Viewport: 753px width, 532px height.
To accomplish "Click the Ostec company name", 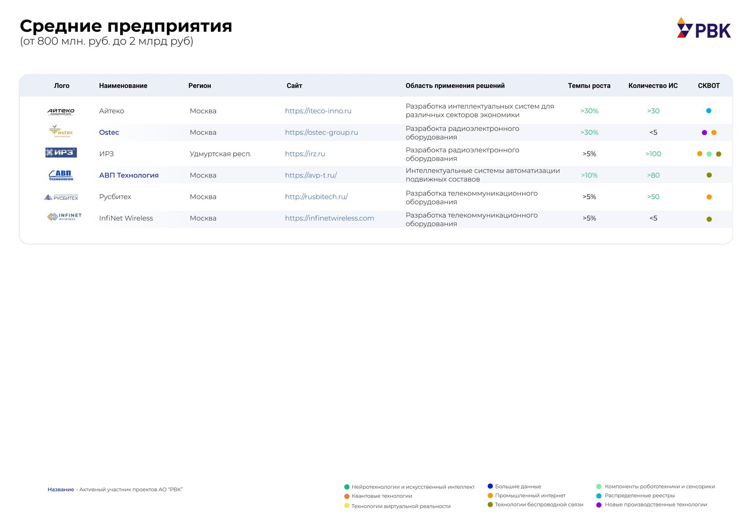I will [x=109, y=132].
